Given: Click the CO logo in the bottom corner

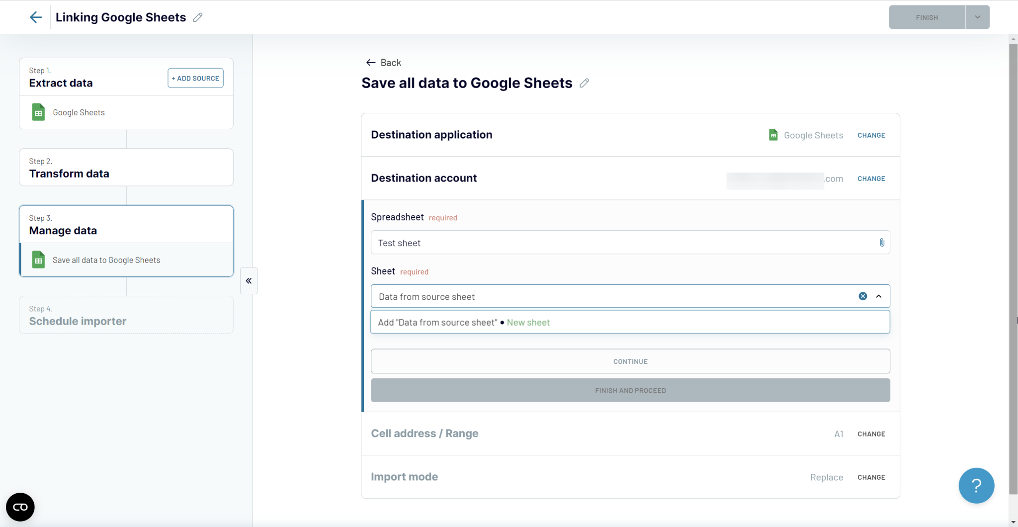Looking at the screenshot, I should (x=20, y=507).
